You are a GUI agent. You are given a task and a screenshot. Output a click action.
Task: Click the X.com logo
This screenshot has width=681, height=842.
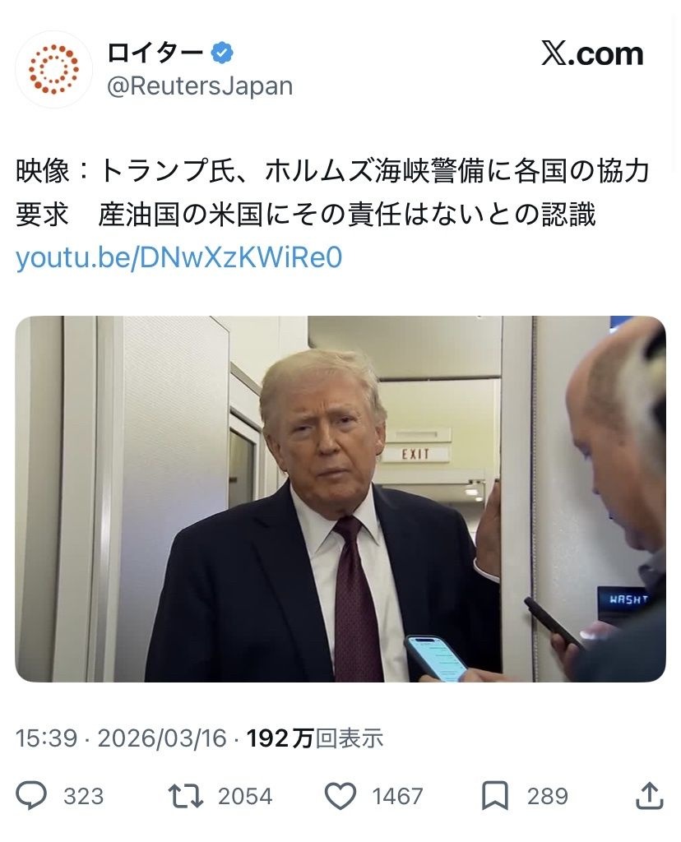pos(592,53)
